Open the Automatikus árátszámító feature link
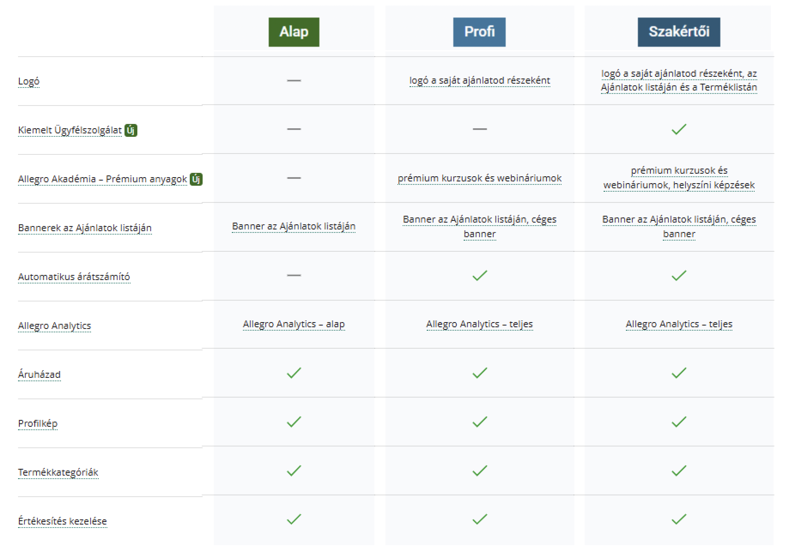The height and width of the screenshot is (555, 789). 74,277
